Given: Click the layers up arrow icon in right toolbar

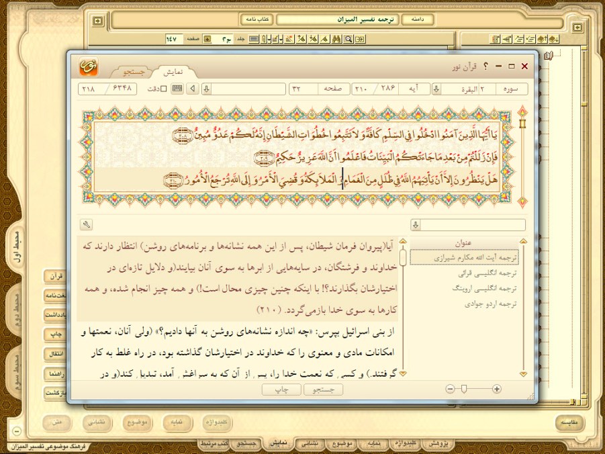Looking at the screenshot, I should pos(543,39).
